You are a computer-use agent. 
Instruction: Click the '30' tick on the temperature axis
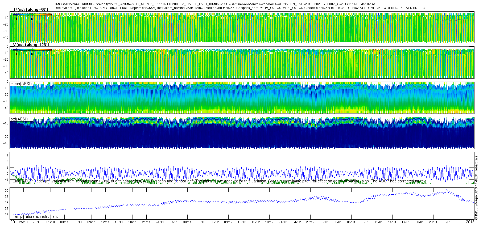pos(7,191)
